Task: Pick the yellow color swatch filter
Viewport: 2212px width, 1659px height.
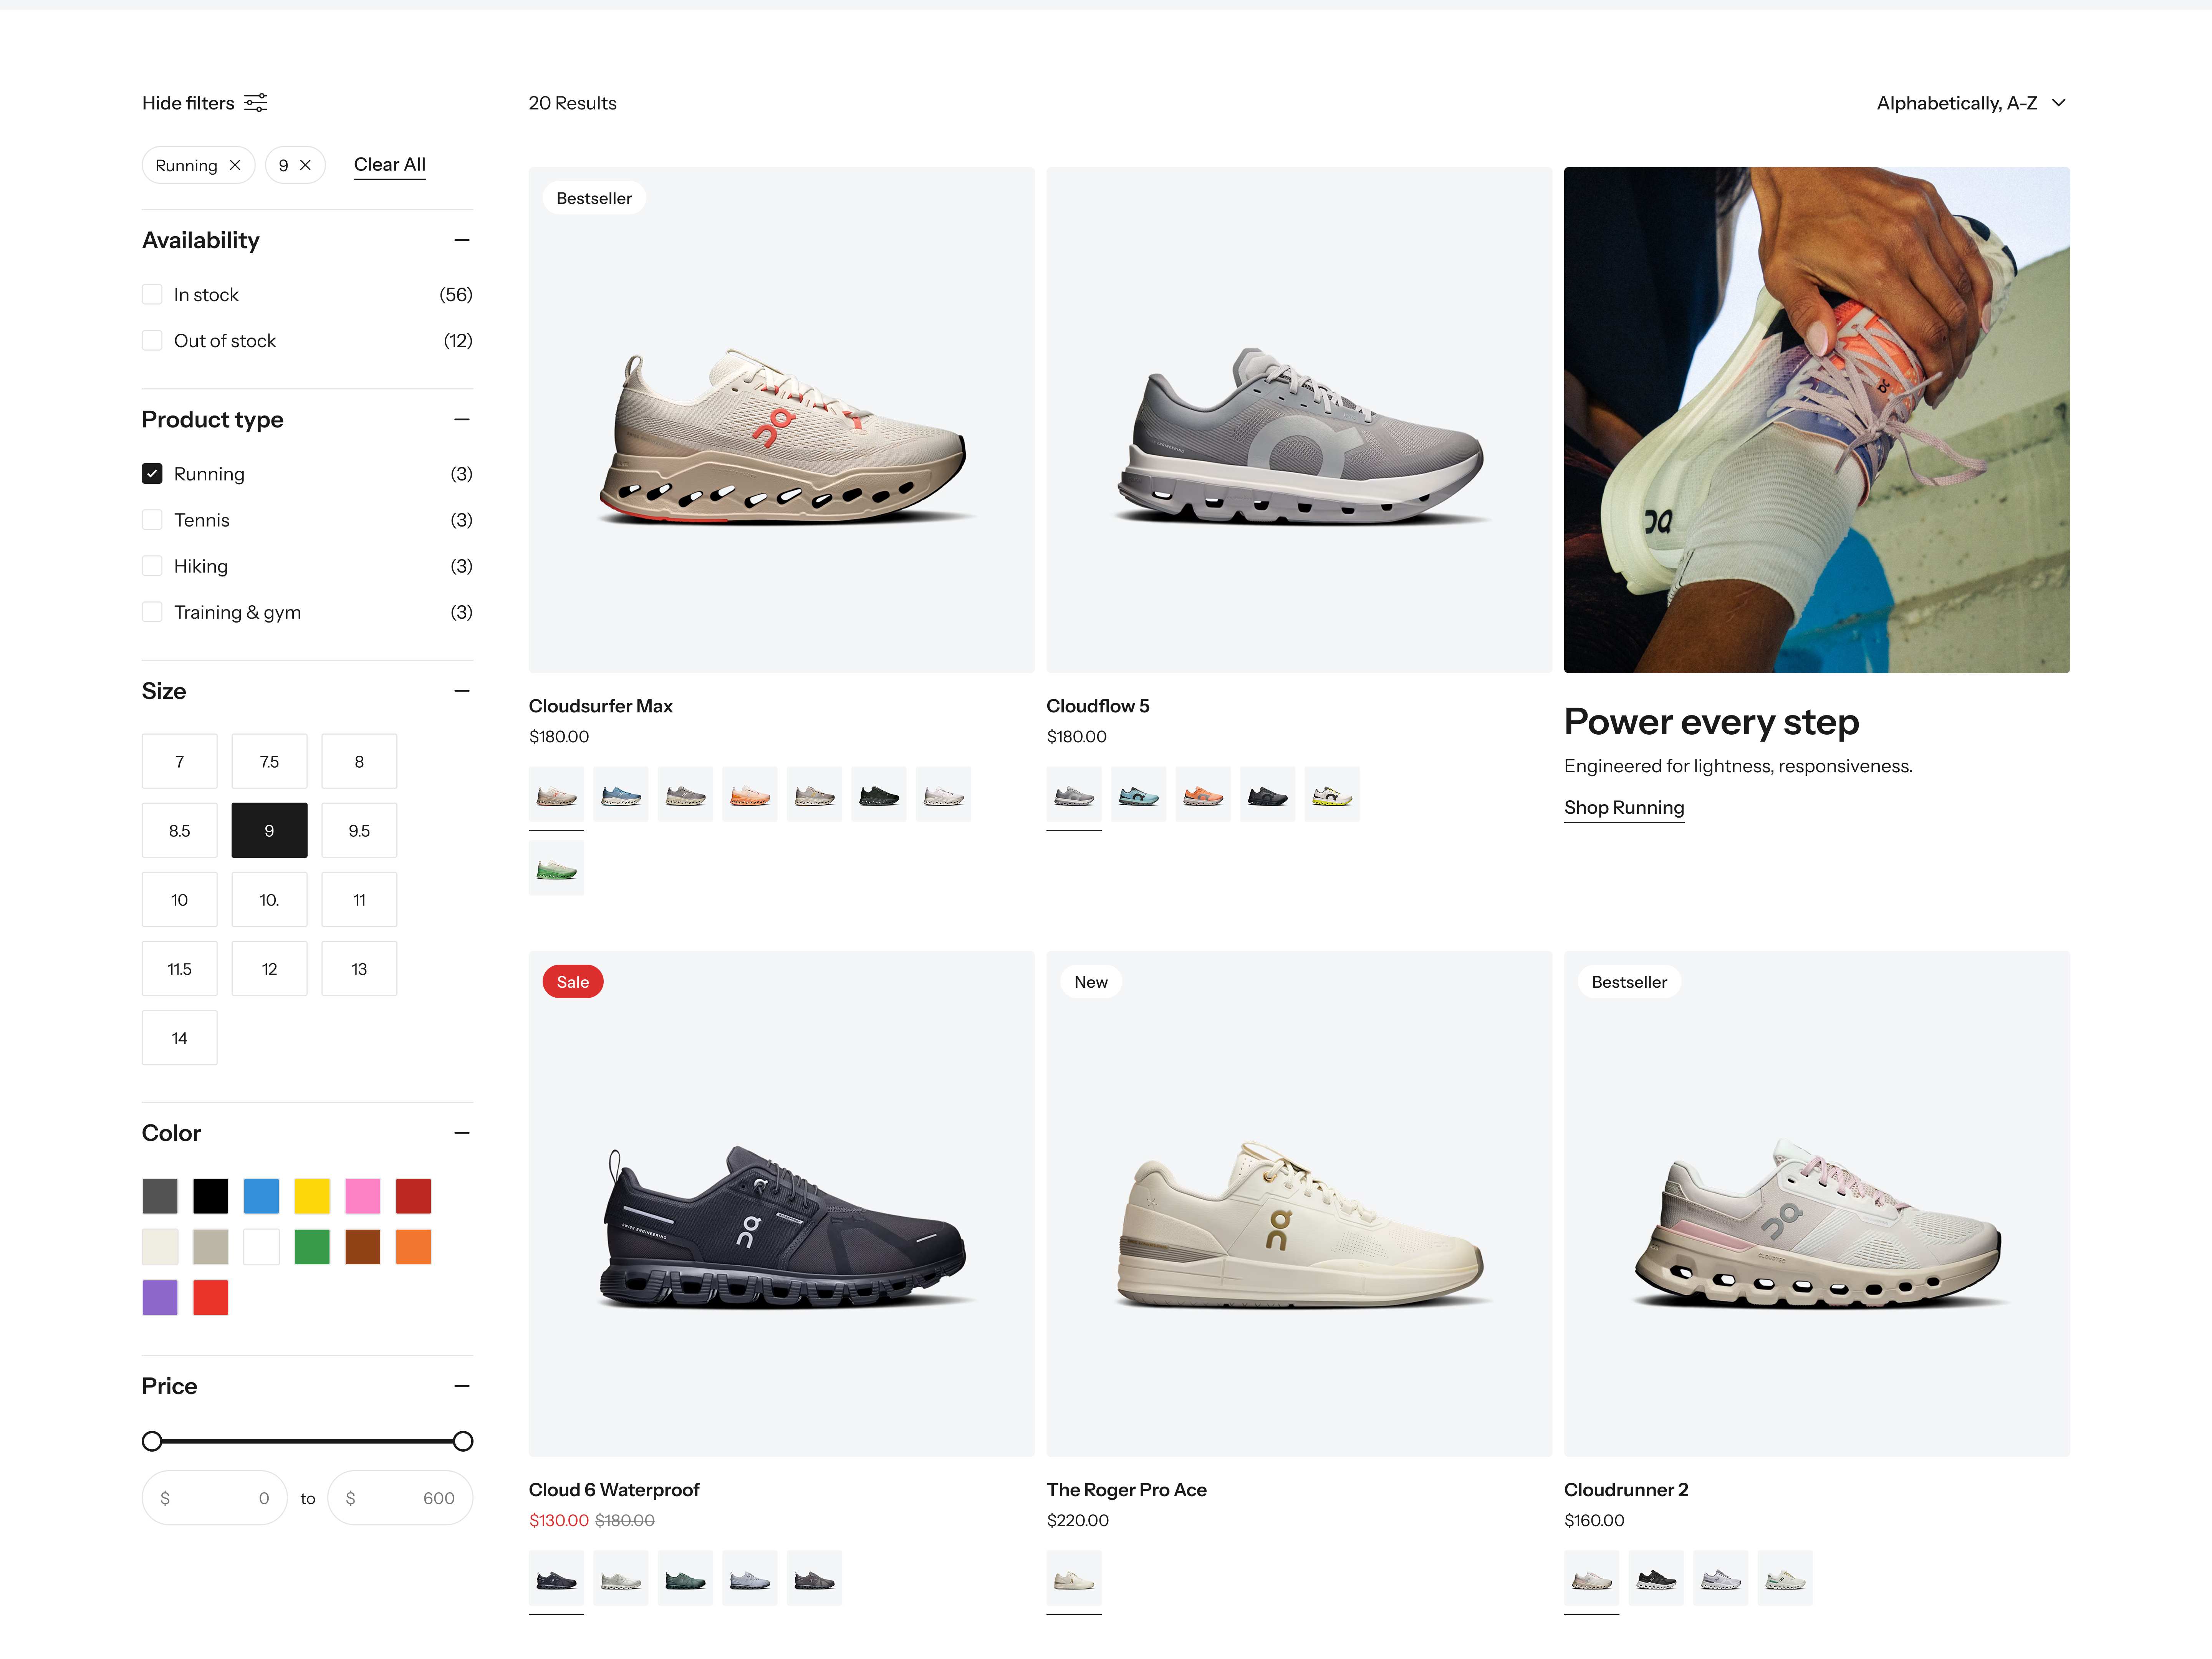Action: click(312, 1196)
